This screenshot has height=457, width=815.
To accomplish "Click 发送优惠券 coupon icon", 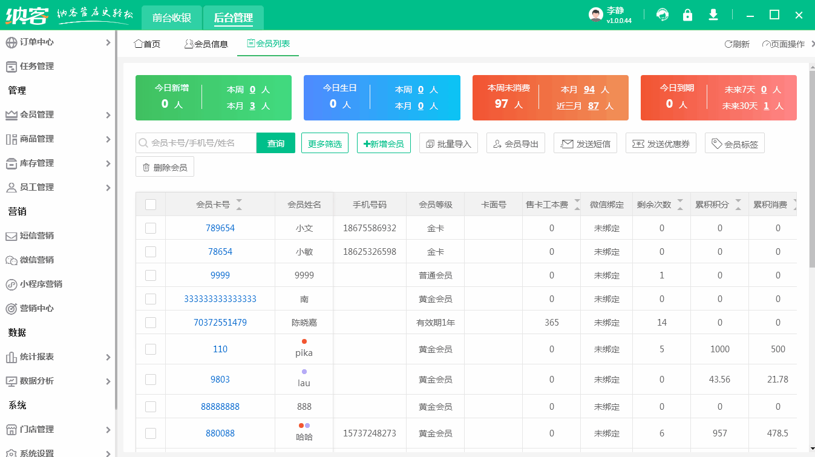I will tap(661, 143).
